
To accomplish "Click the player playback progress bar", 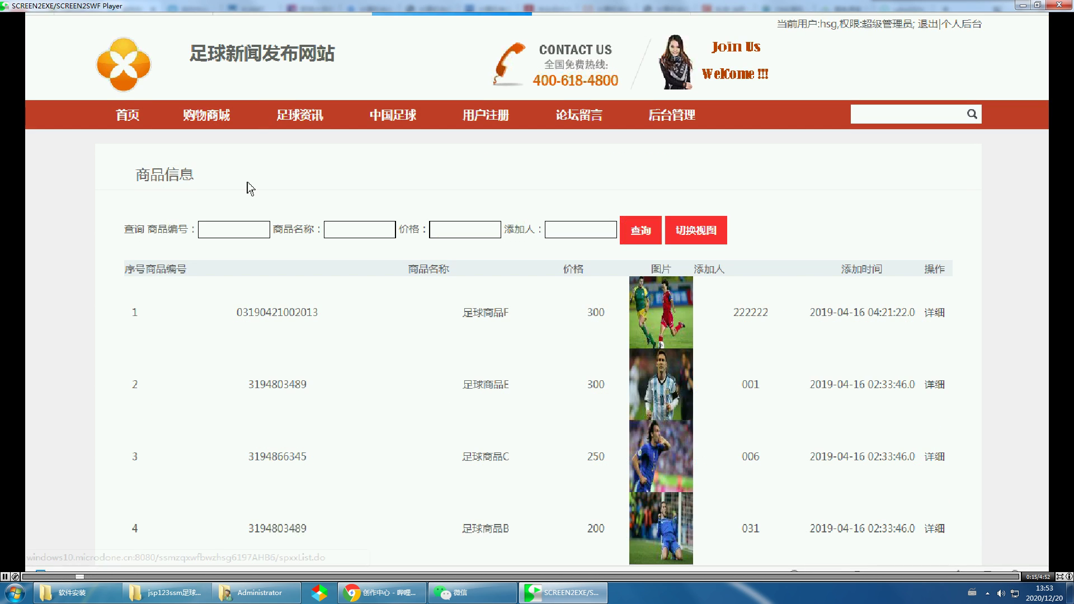I will [520, 577].
